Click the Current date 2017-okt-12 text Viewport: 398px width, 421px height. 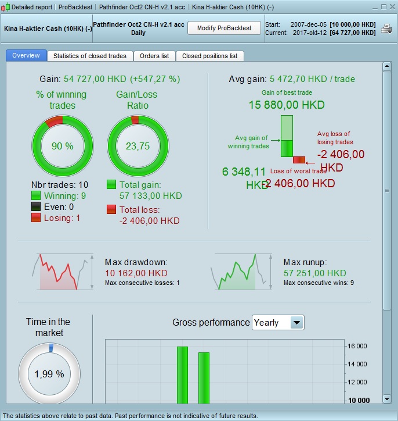(310, 33)
